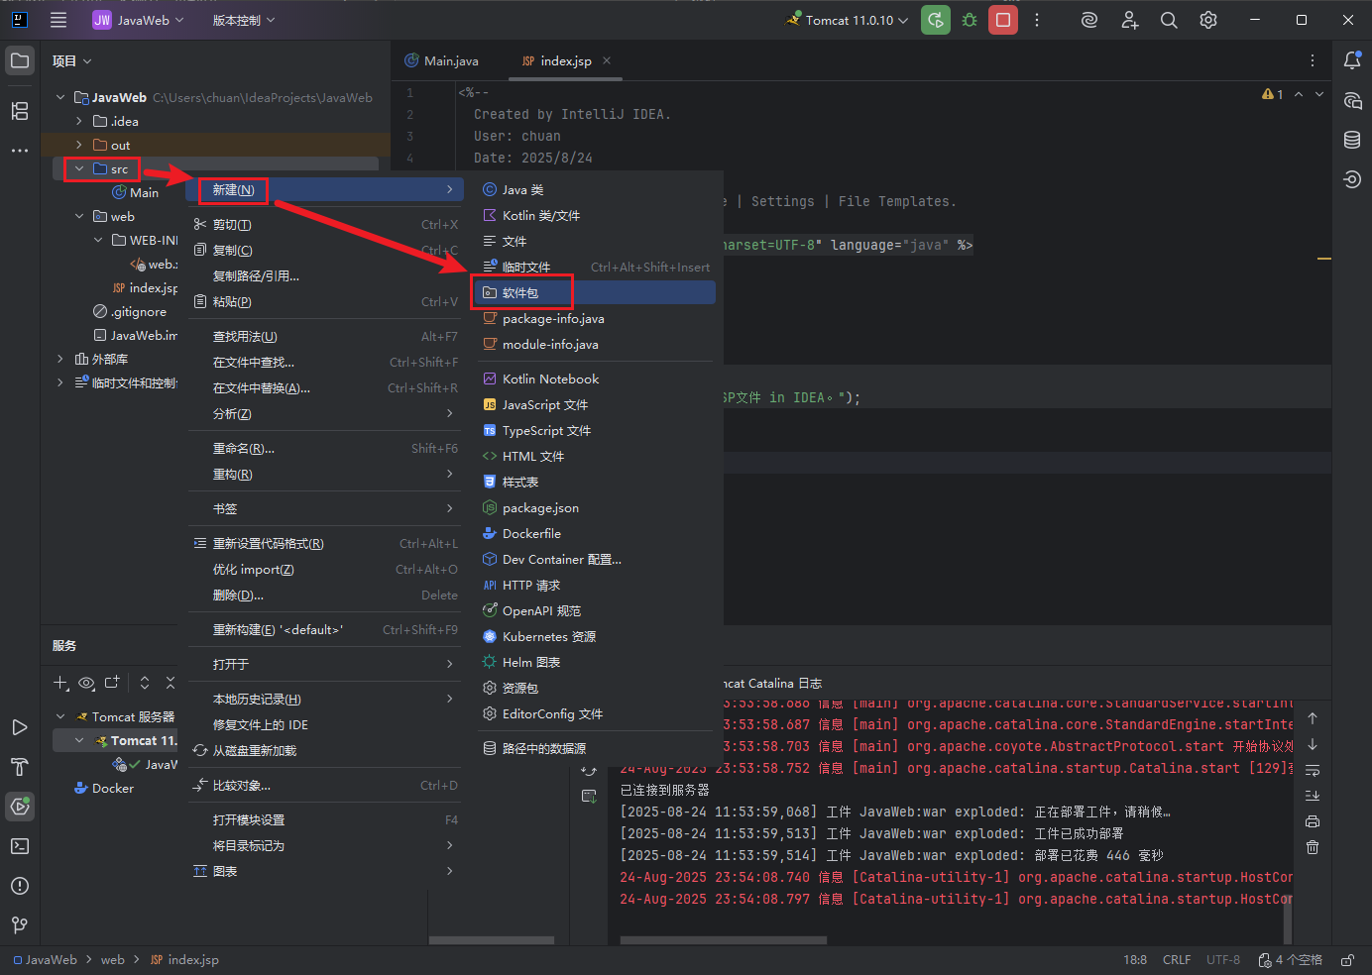This screenshot has width=1372, height=975.
Task: Expand the .idea folder
Action: pyautogui.click(x=79, y=121)
